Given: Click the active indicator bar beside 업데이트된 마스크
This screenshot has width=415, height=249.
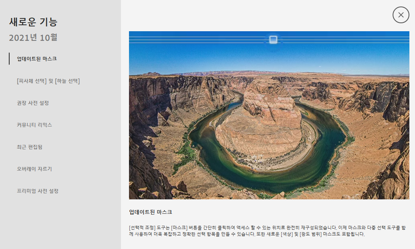Looking at the screenshot, I should click(9, 58).
